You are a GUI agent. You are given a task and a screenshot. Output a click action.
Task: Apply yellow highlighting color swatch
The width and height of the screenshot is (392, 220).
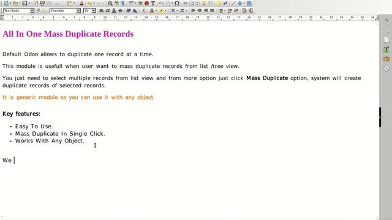tap(162, 11)
